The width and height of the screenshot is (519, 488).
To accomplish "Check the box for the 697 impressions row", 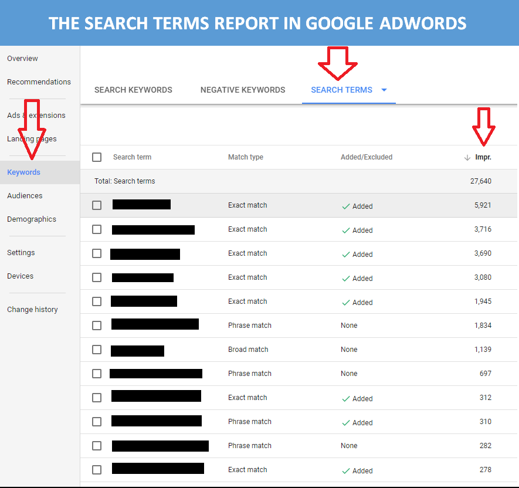I will [x=97, y=374].
